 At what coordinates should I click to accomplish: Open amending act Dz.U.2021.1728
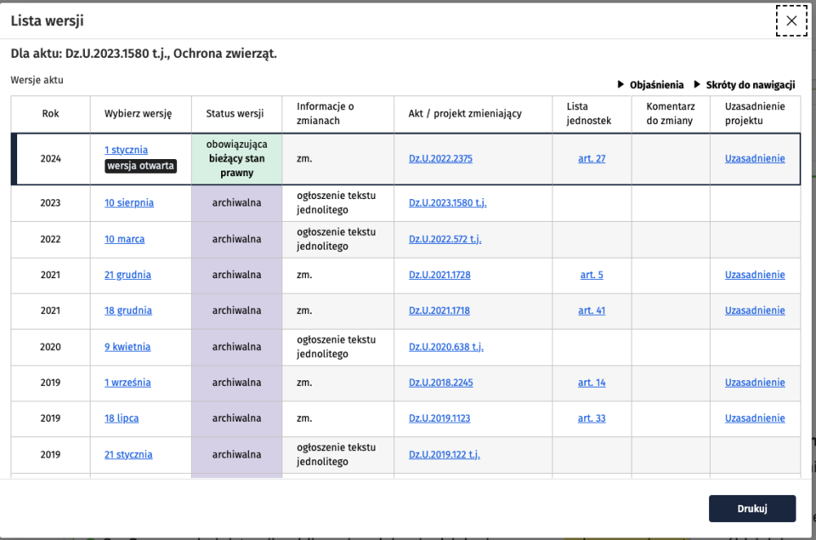440,275
